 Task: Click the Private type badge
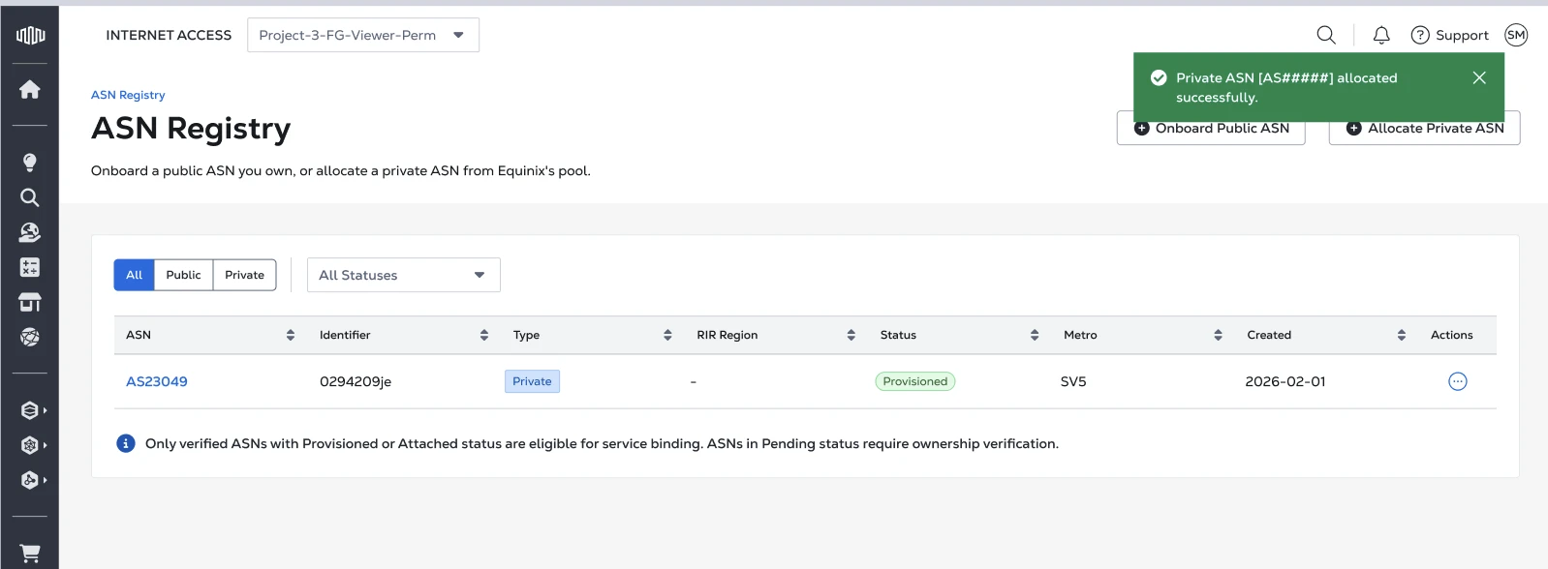pos(532,381)
